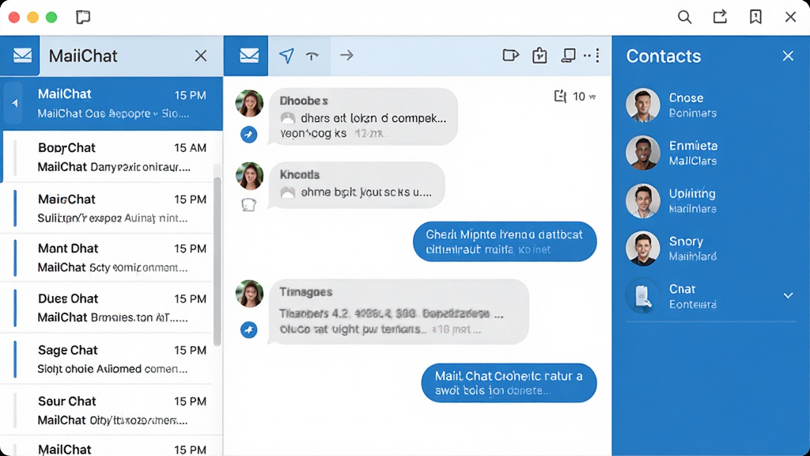Open the Dues Ohat conversation
The height and width of the screenshot is (456, 810).
tap(107, 308)
